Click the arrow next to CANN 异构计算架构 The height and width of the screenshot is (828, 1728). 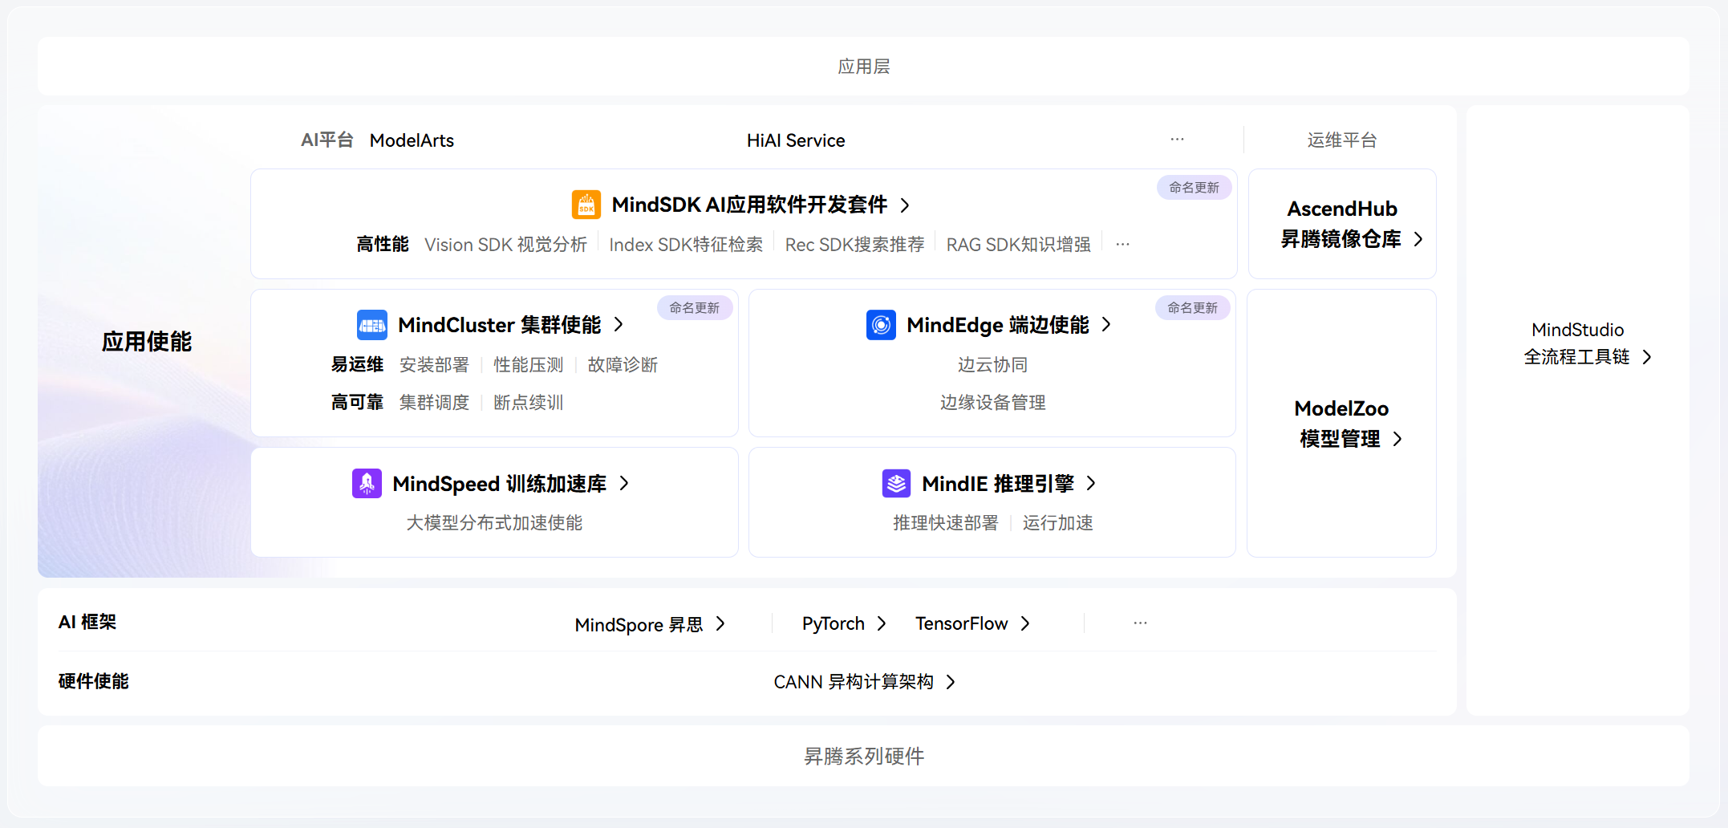[951, 682]
